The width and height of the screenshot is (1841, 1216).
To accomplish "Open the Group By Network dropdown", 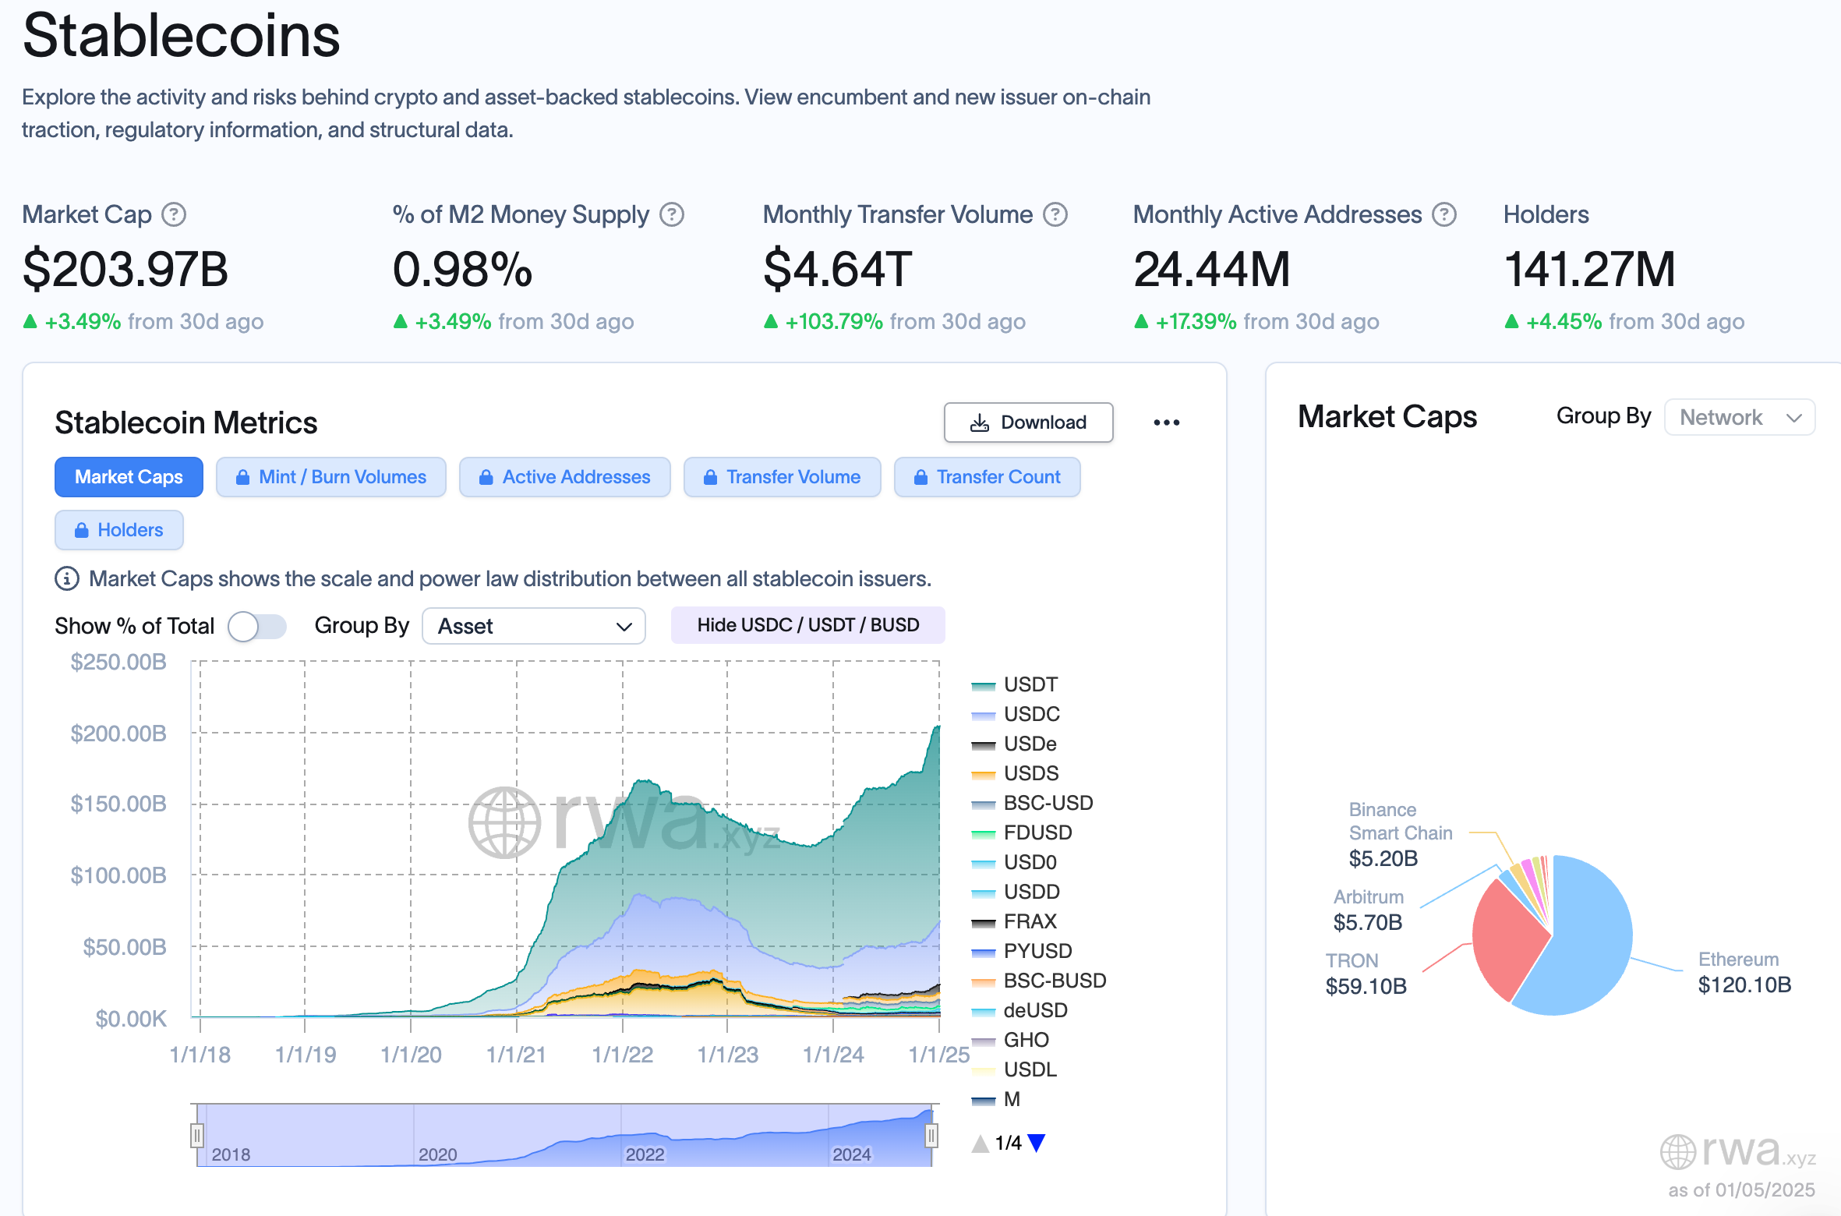I will coord(1739,417).
